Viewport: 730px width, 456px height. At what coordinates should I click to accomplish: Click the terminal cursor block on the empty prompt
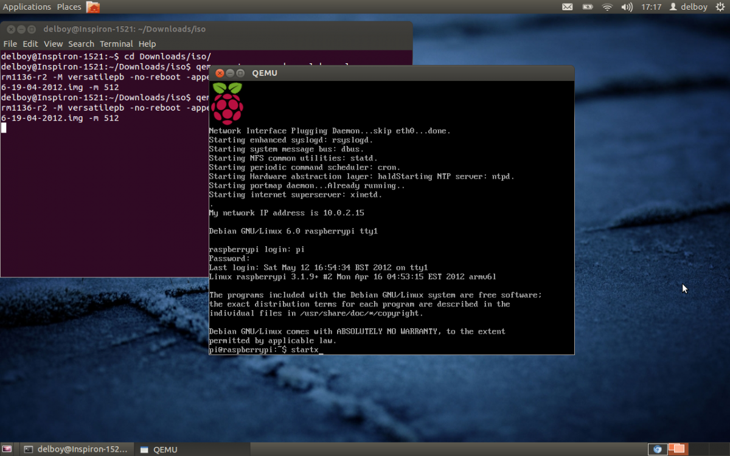(x=4, y=128)
